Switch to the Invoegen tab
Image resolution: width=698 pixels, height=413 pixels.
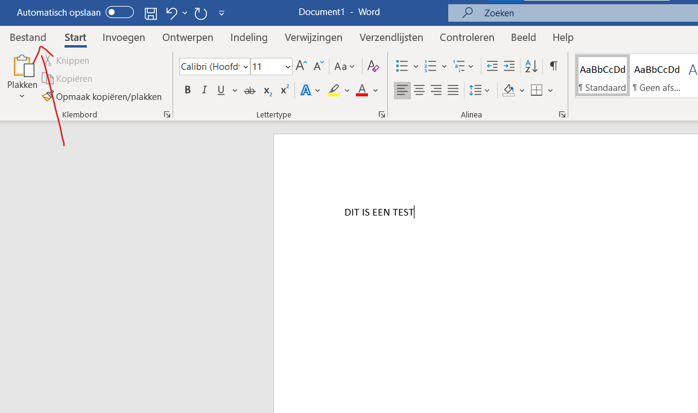point(124,37)
